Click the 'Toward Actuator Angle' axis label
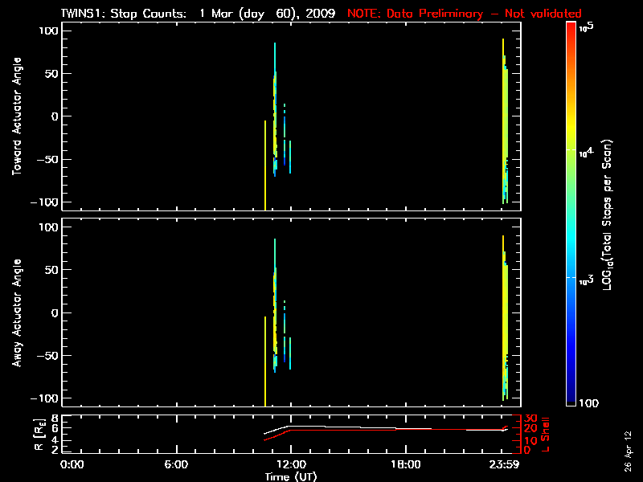 [17, 116]
